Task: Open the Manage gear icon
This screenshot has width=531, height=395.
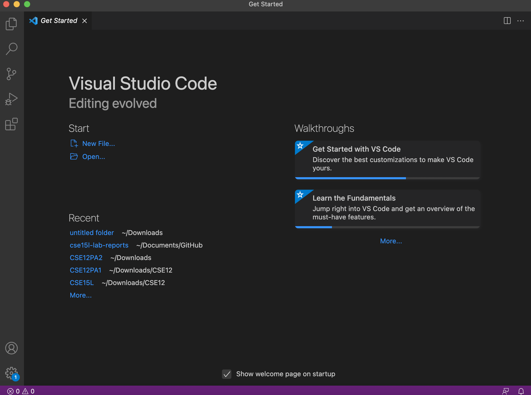Action: point(11,373)
